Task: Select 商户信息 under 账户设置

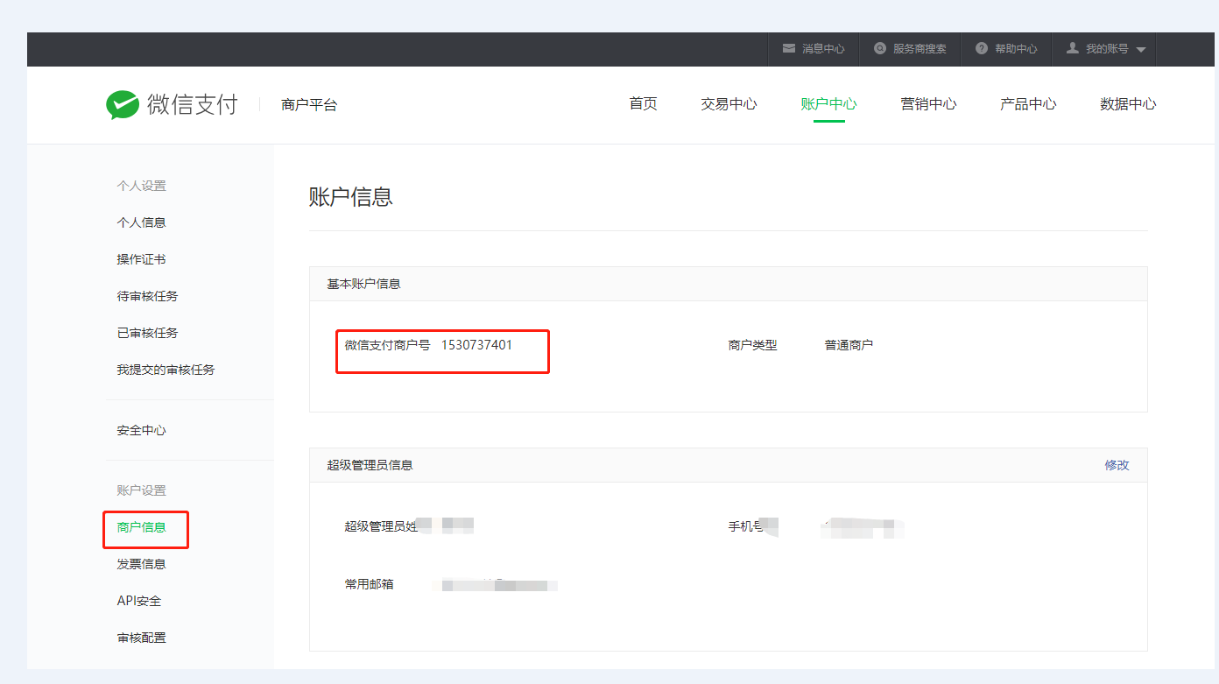Action: [142, 527]
